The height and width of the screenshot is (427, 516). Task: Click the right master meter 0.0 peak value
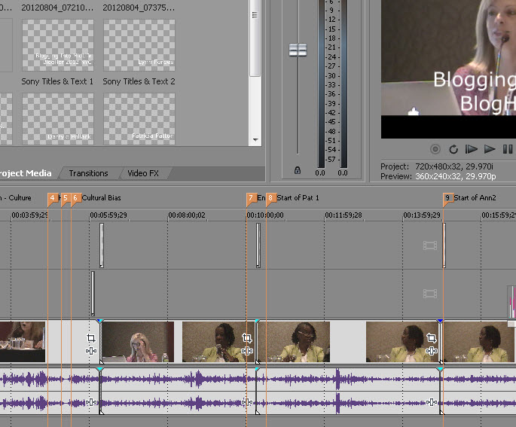[x=343, y=173]
